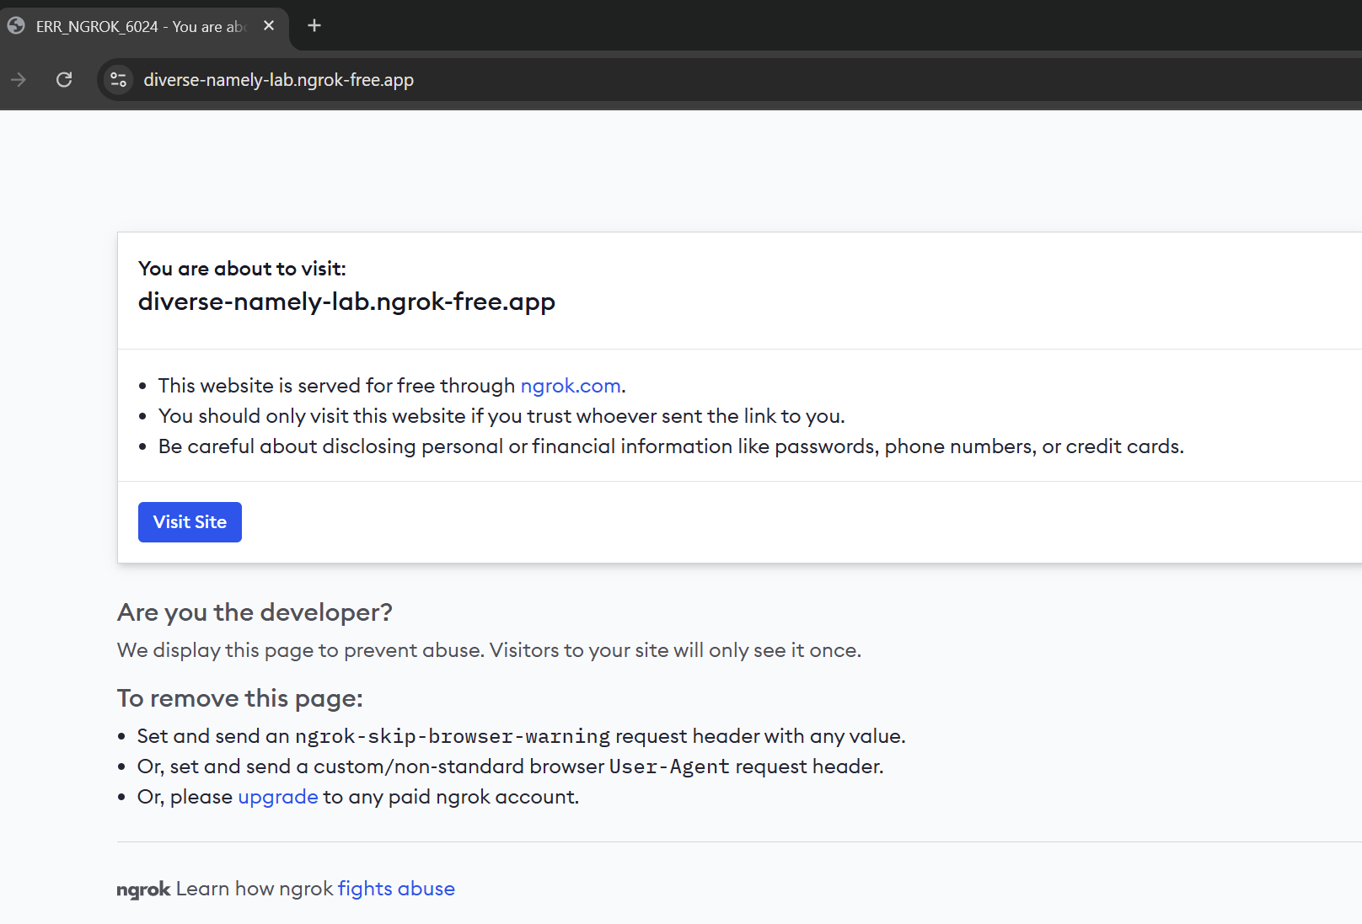Click the bold domain heading on the warning card

pos(346,302)
